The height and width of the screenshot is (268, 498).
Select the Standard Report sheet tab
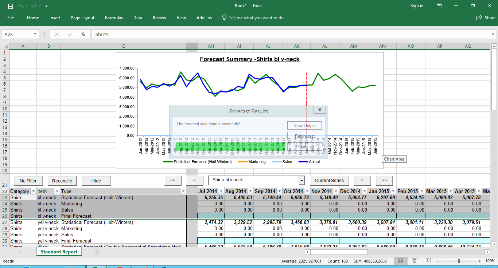pos(59,251)
